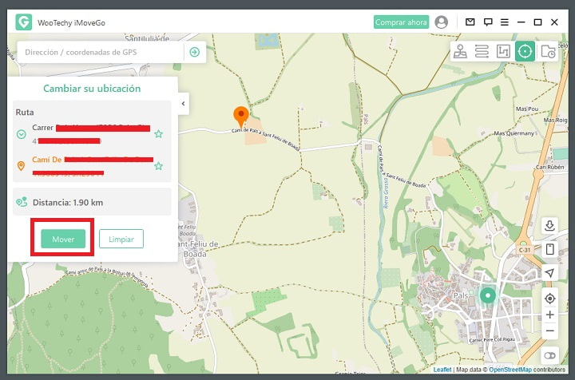Screen dimensions: 575x380
Task: Center map with the crosshair locate icon
Action: coord(549,299)
